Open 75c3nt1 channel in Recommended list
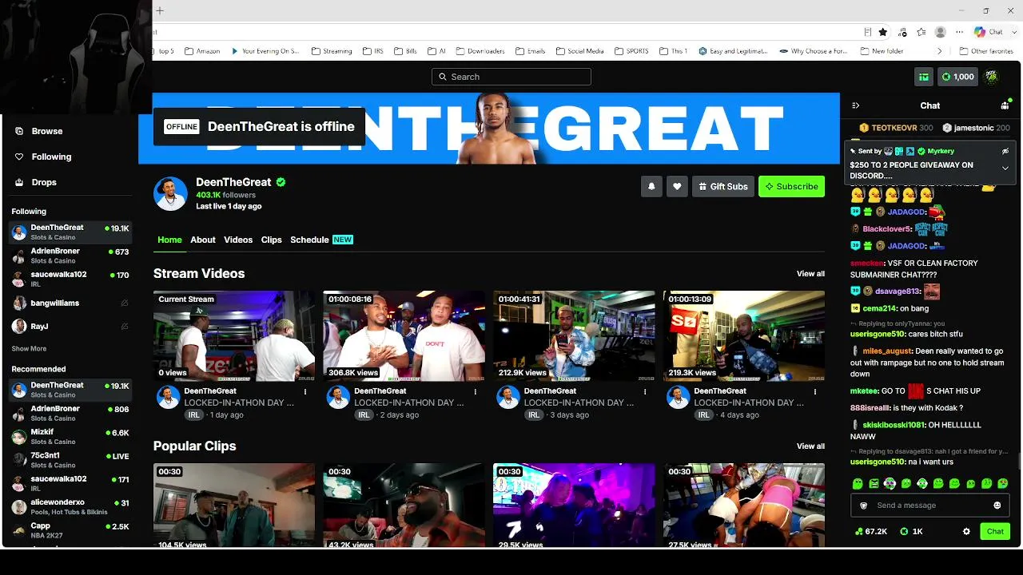The width and height of the screenshot is (1023, 575). point(70,460)
